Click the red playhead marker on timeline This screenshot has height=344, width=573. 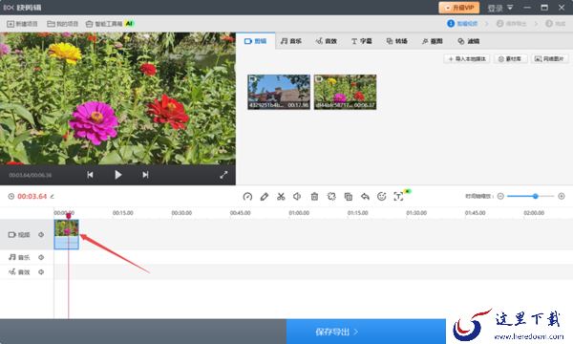point(69,216)
